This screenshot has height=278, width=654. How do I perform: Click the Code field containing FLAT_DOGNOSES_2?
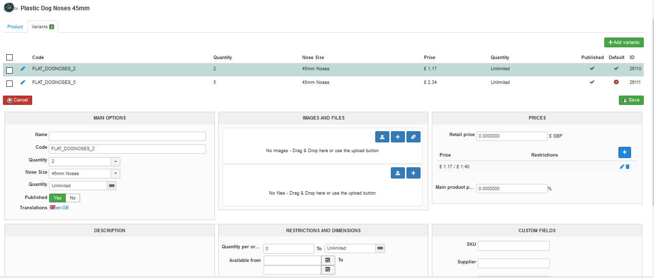pos(127,149)
